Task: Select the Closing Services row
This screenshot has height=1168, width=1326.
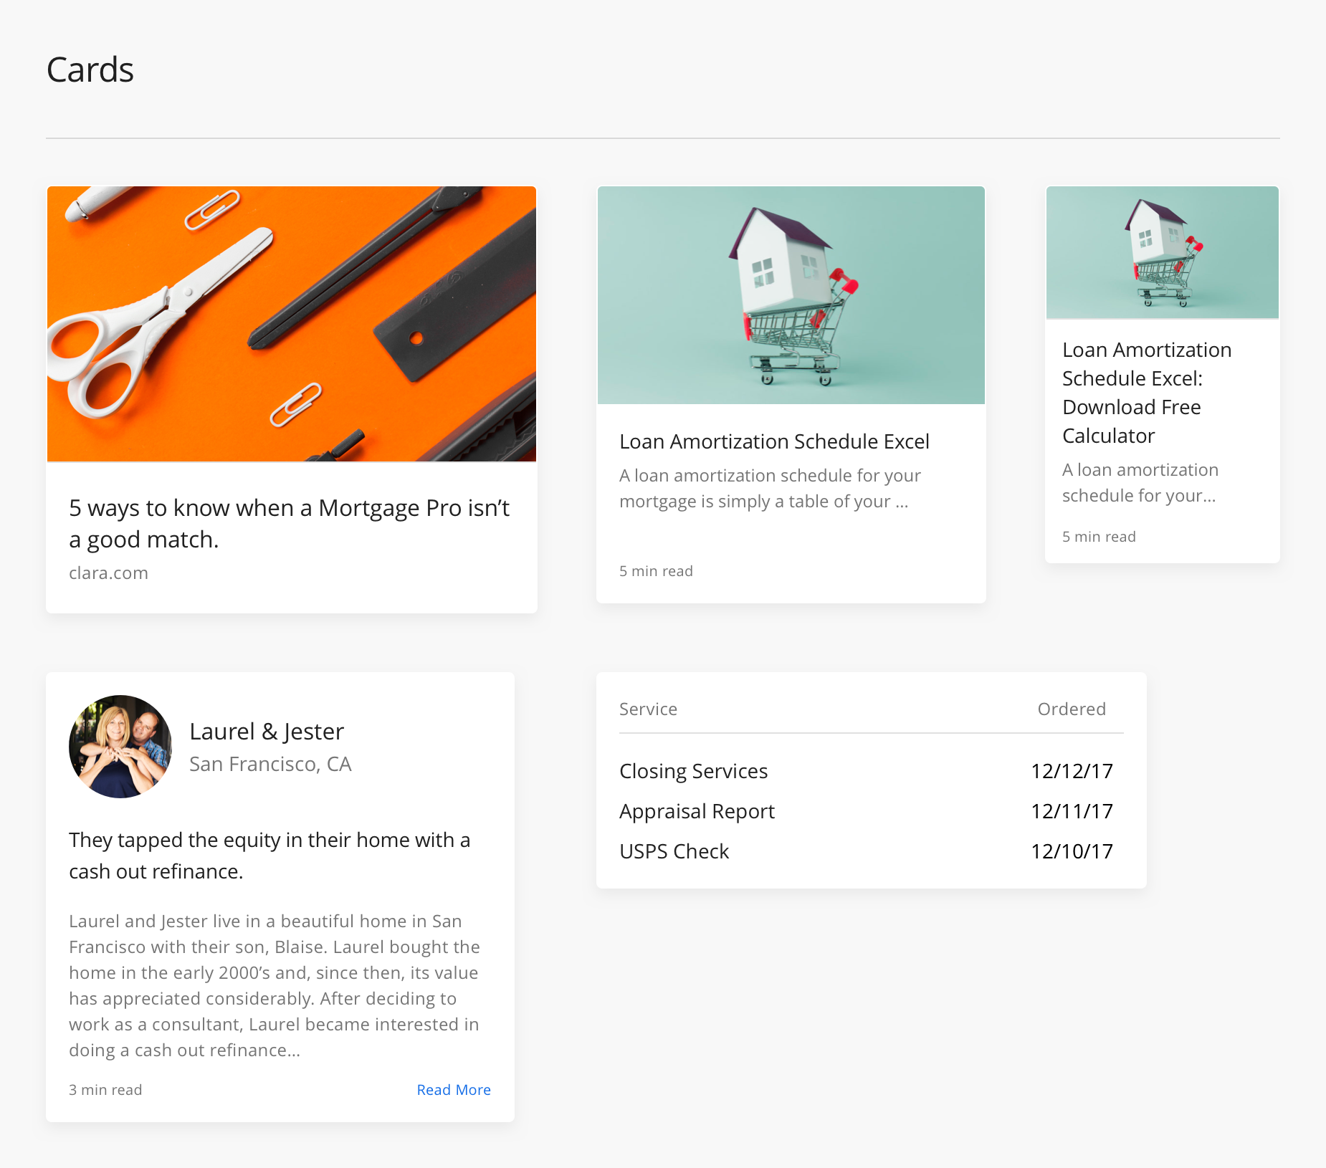Action: click(872, 771)
